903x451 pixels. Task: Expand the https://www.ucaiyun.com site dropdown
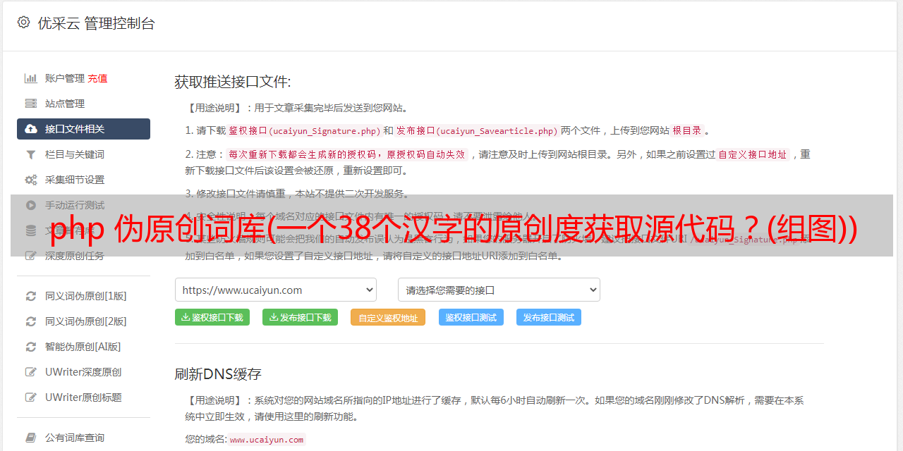[276, 290]
